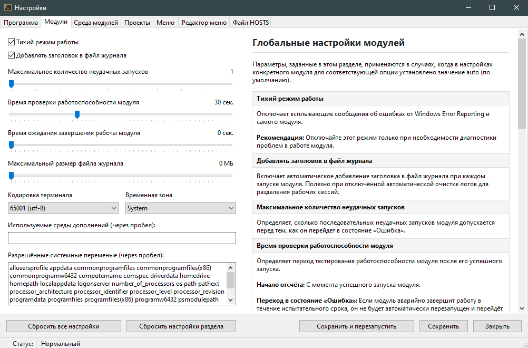Uncheck Добавлять заголовок в файл журнала

pos(12,55)
